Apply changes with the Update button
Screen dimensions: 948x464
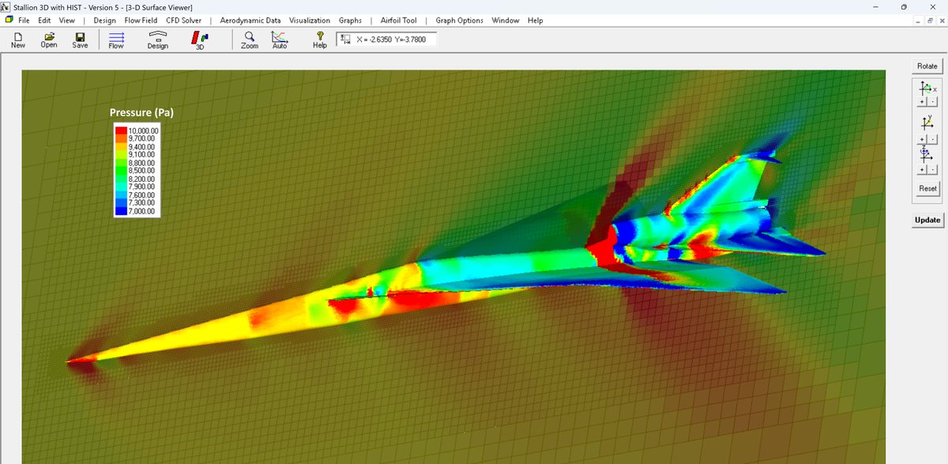927,220
